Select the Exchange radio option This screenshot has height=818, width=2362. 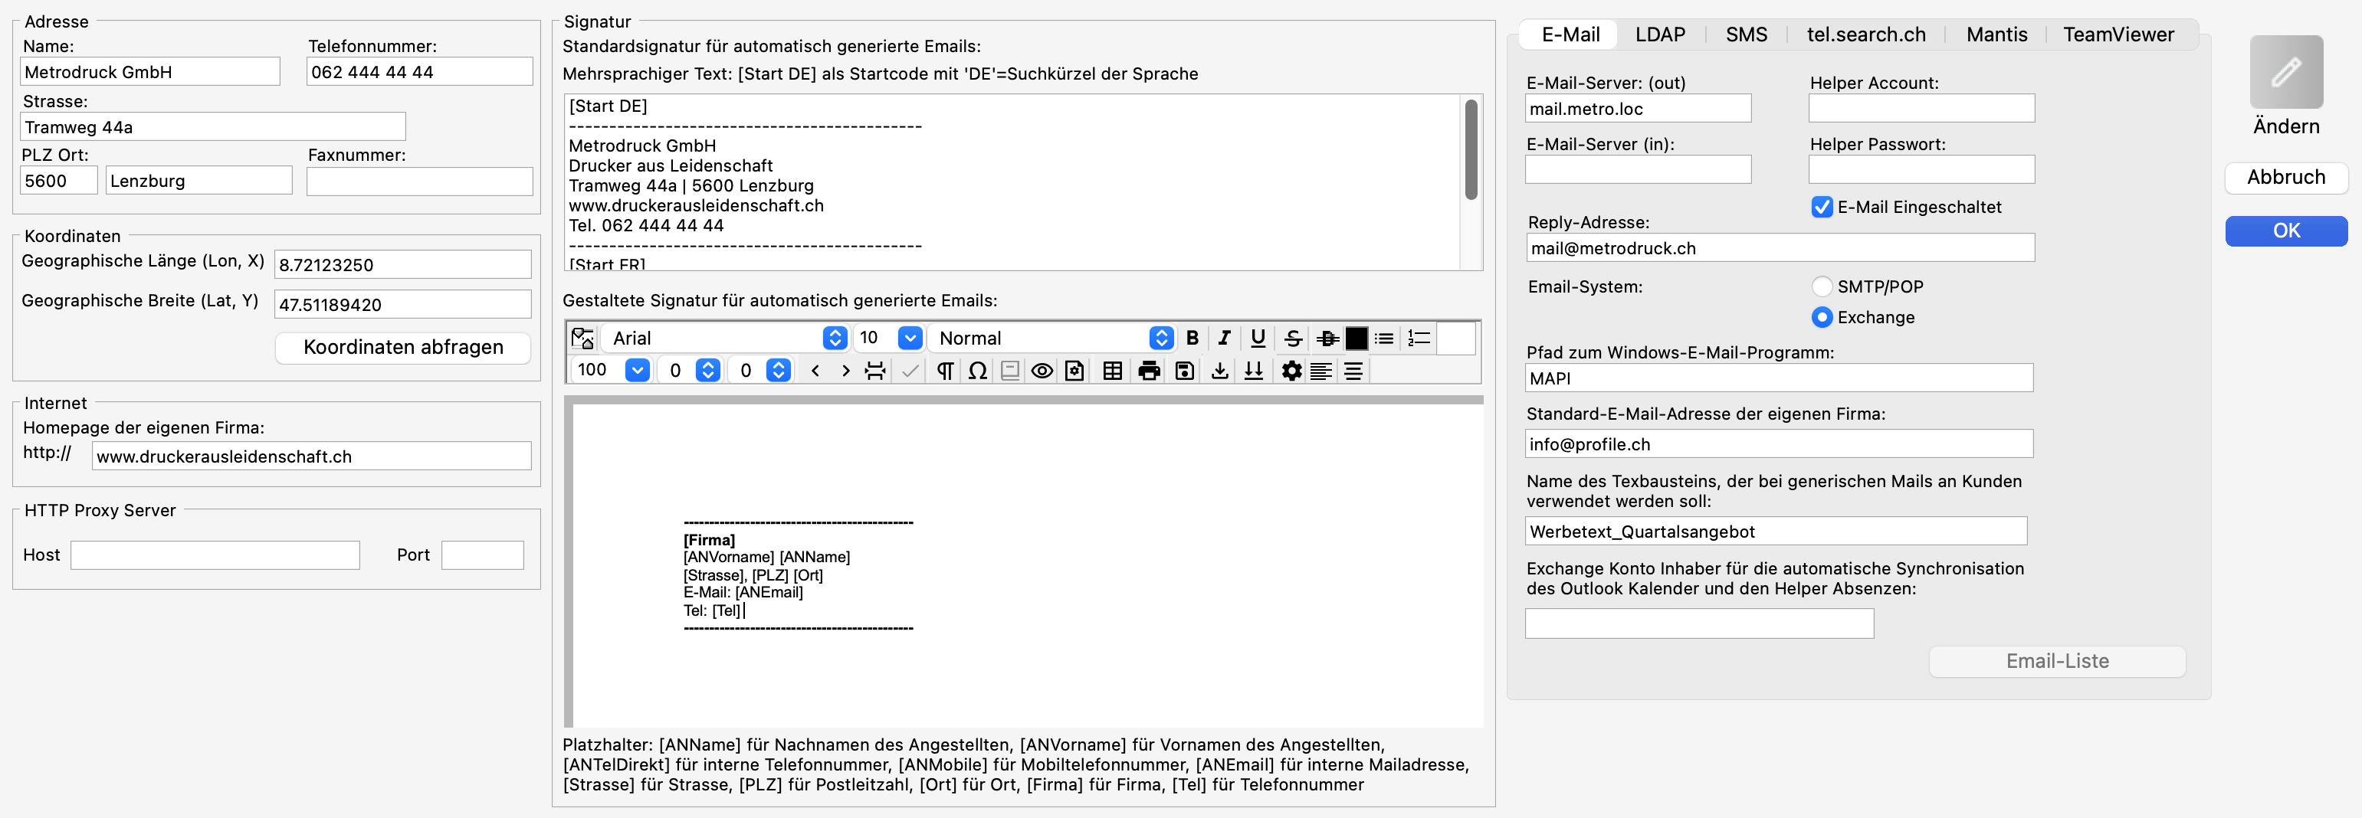pos(1821,317)
